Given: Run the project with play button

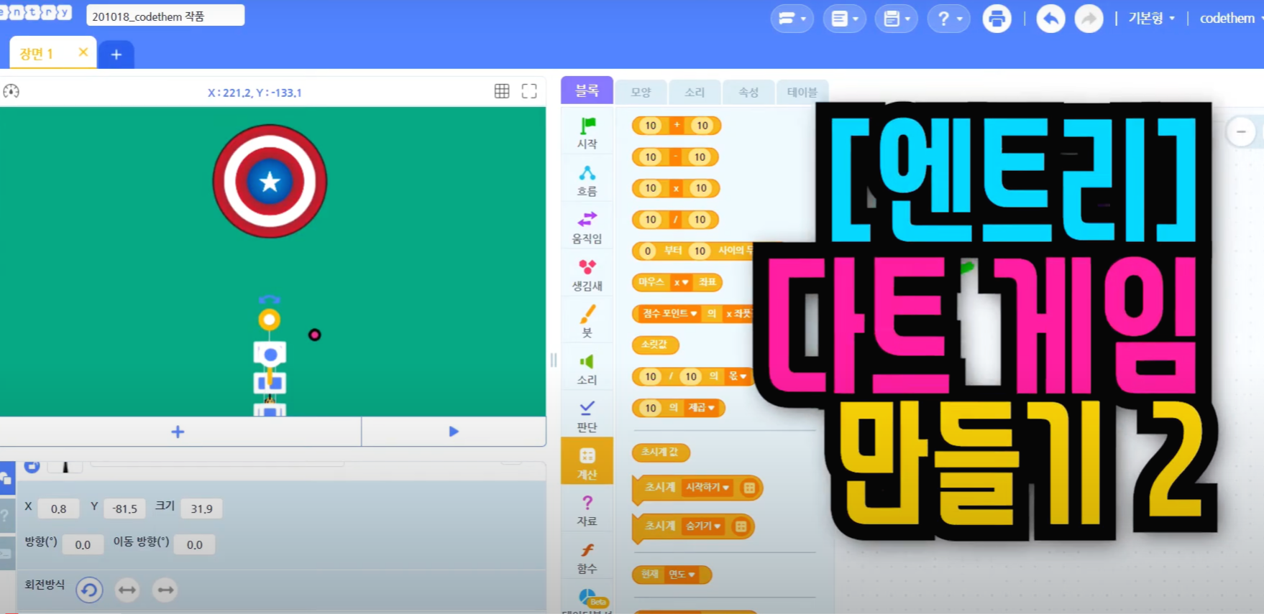Looking at the screenshot, I should pos(454,432).
